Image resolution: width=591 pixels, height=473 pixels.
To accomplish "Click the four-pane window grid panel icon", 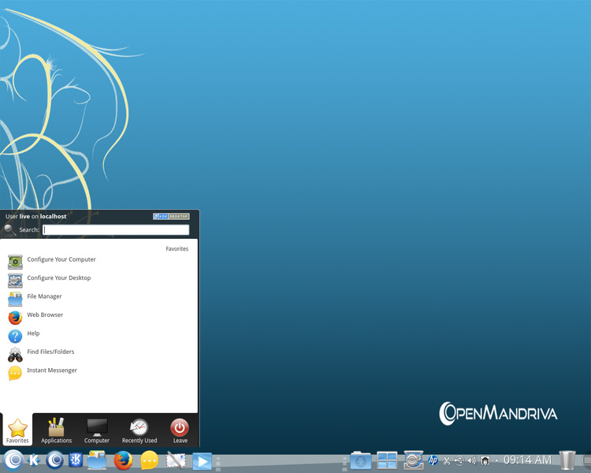I will tap(387, 460).
